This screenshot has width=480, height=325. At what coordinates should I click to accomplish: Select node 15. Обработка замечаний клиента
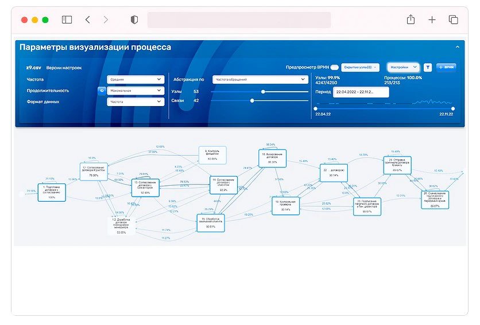pyautogui.click(x=211, y=223)
